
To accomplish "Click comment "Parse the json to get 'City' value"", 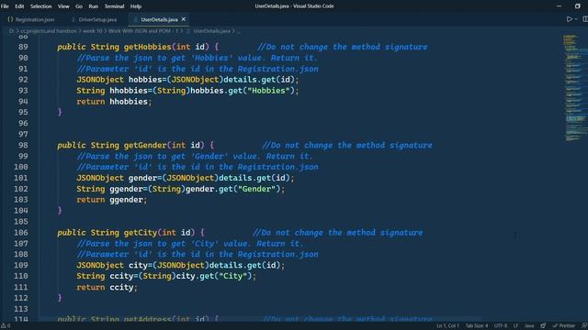I will pos(190,244).
